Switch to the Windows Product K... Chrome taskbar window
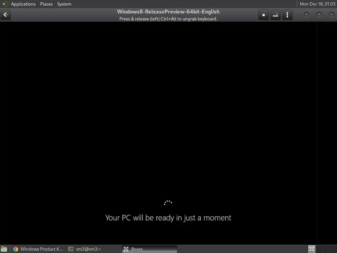Viewport: 337px width, 253px height. click(x=38, y=249)
